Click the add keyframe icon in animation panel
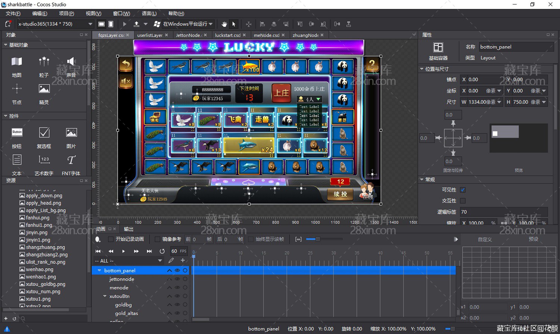Viewport: 560px width, 334px height. pos(98,239)
